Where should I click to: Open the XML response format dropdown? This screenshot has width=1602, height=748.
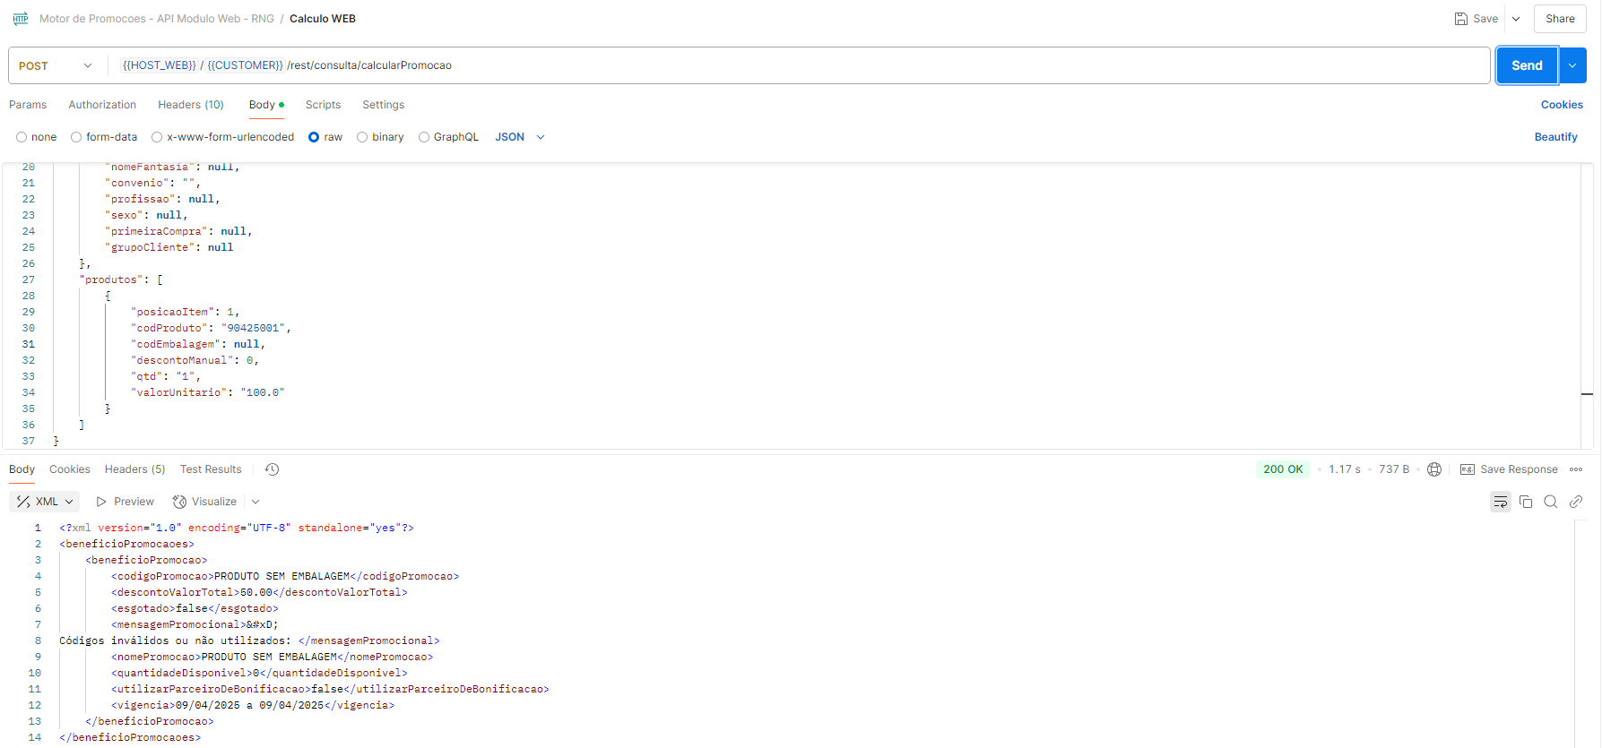point(45,502)
